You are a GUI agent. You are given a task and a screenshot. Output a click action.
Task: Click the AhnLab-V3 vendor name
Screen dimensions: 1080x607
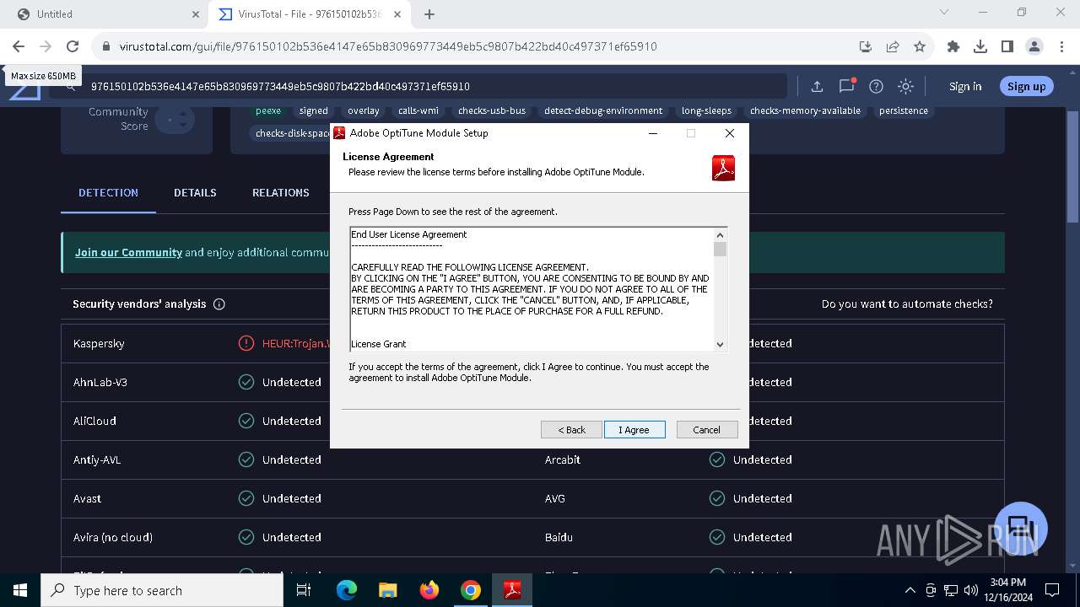(100, 383)
